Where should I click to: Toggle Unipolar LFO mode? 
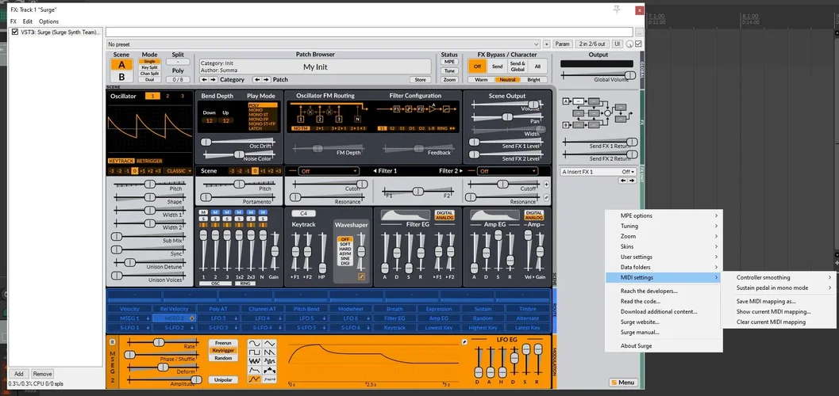pyautogui.click(x=222, y=379)
